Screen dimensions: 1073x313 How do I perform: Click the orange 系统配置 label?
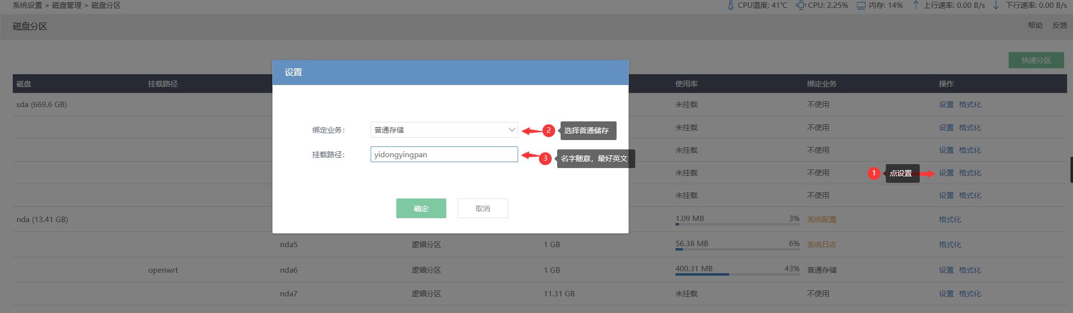[821, 220]
